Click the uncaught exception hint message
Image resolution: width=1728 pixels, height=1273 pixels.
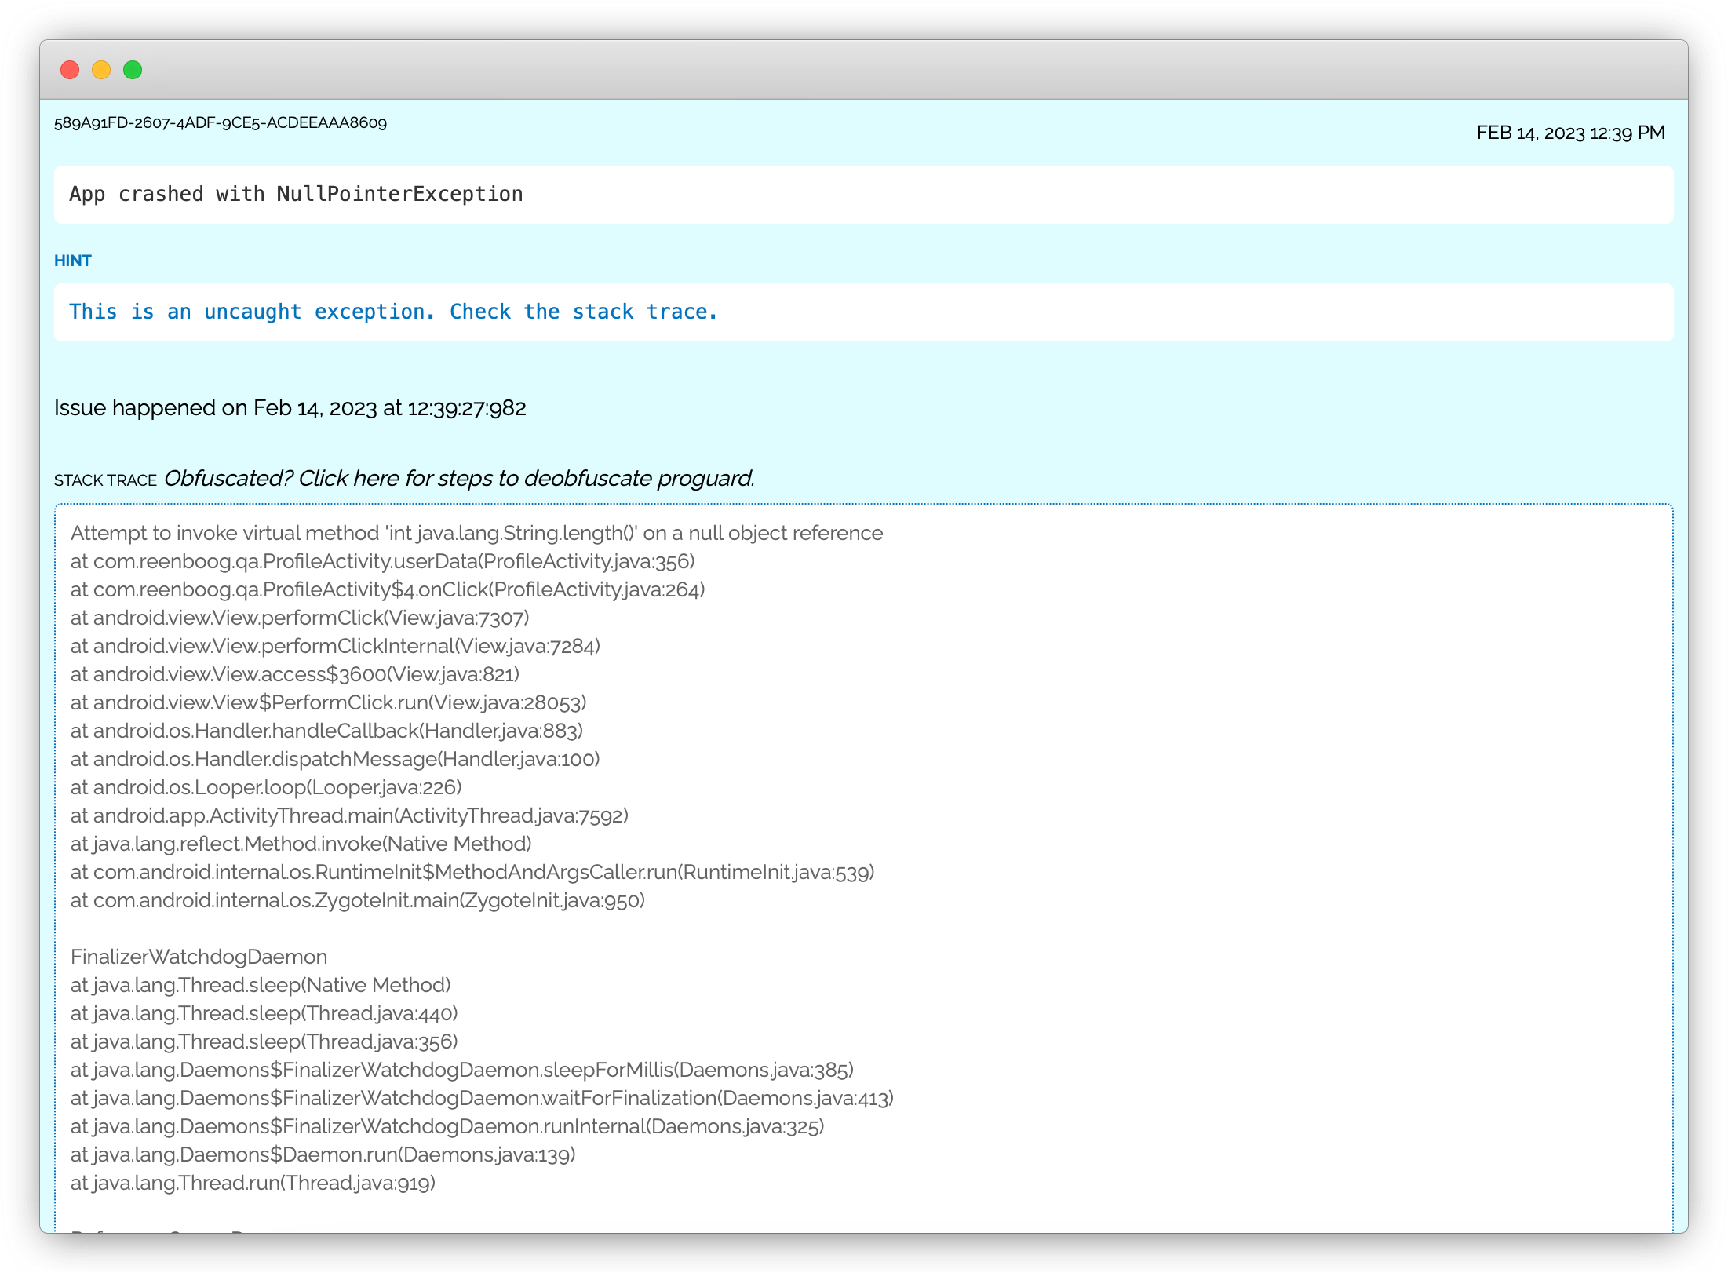[393, 312]
